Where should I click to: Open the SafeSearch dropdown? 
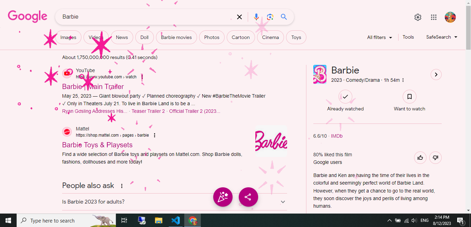pyautogui.click(x=442, y=37)
